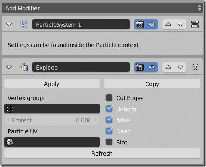Image resolution: width=206 pixels, height=167 pixels.
Task: Hide Explode modifier in viewport via eye icon
Action: click(x=152, y=67)
